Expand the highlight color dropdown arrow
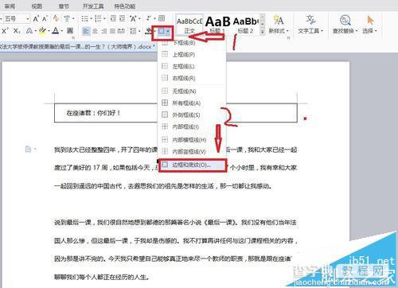398x288 pixels. (x=49, y=31)
